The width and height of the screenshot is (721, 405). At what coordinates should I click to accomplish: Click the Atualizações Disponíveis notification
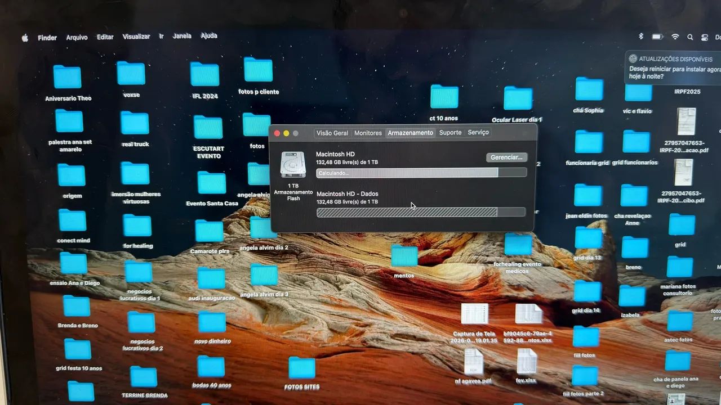tap(673, 67)
